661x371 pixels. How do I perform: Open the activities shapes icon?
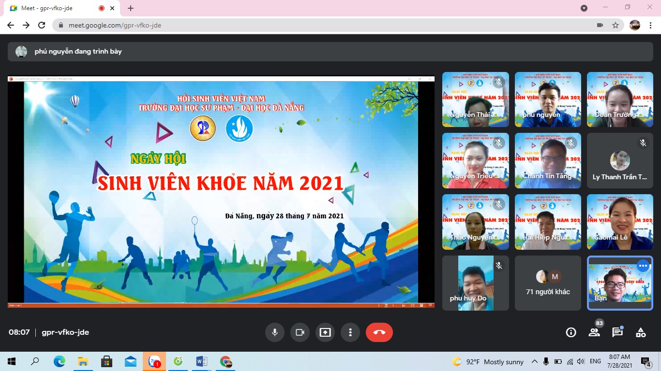(x=641, y=332)
